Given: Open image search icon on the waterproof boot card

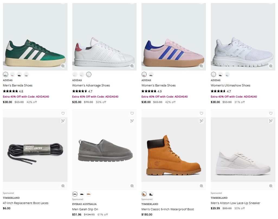Looking at the screenshot, I should tap(201, 121).
